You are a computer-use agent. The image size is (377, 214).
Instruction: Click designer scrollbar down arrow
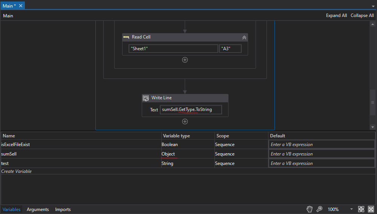point(372,127)
